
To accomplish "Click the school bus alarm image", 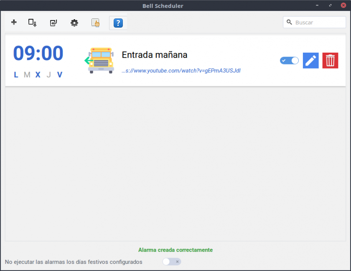I will pos(99,61).
